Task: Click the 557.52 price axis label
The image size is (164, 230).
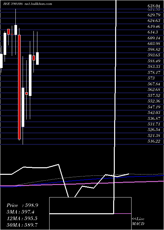Action: tap(154, 95)
